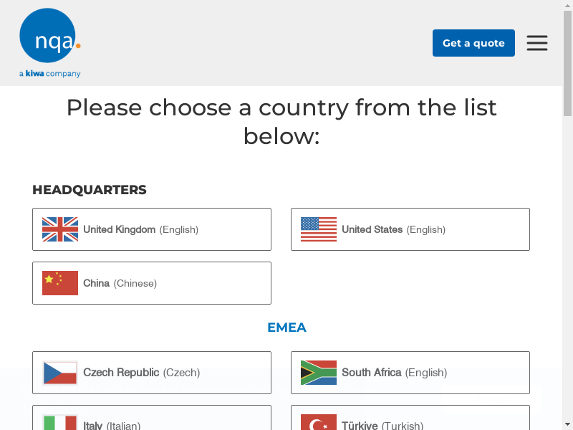Click the United Kingdom flag icon
This screenshot has width=573, height=430.
point(60,229)
